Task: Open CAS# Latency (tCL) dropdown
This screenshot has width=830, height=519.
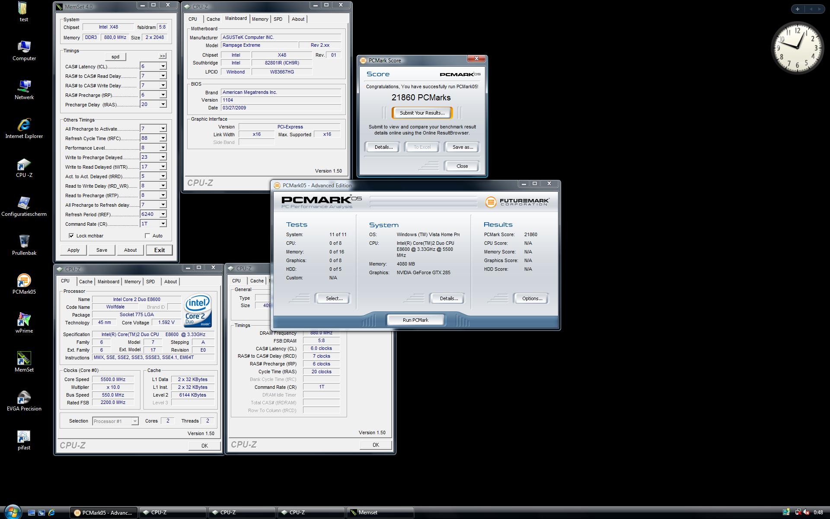Action: tap(163, 66)
